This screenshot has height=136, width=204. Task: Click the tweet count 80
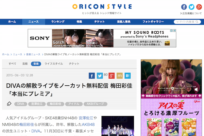coord(105,74)
